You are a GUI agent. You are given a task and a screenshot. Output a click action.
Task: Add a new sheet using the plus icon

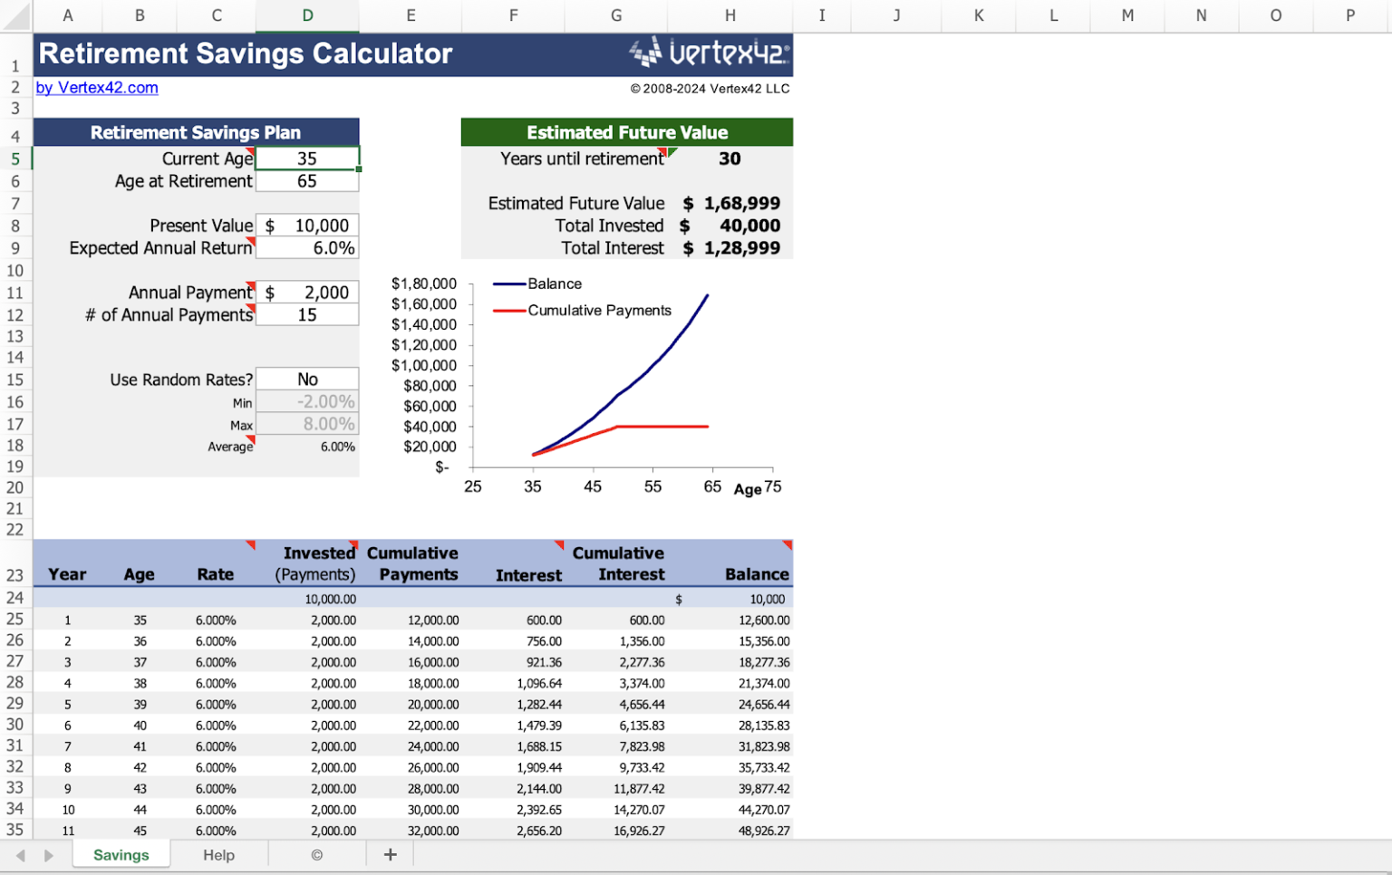[x=390, y=854]
